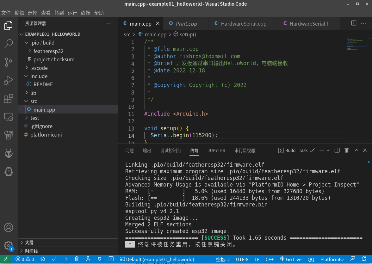Switch to the HardwareSerial.cpp tab
Image resolution: width=372 pixels, height=264 pixels.
pos(243,24)
